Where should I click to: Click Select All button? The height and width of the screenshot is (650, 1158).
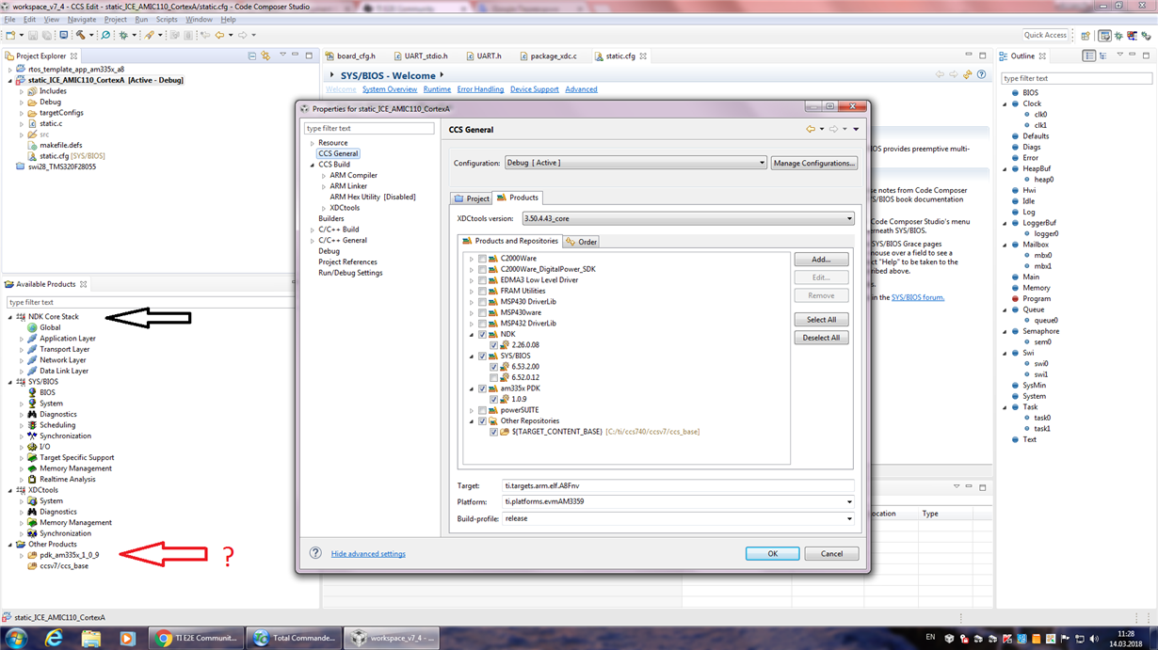pos(821,320)
